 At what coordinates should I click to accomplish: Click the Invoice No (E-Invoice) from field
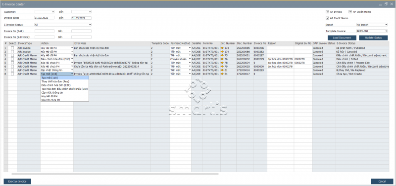[44, 37]
